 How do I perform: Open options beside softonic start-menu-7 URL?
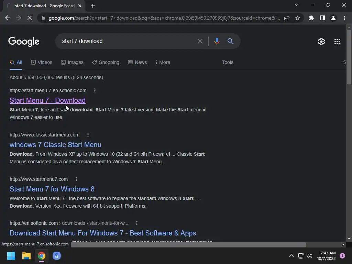(95, 90)
